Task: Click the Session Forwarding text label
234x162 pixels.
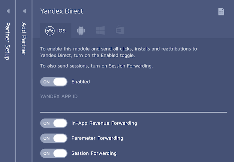Action: click(x=94, y=153)
